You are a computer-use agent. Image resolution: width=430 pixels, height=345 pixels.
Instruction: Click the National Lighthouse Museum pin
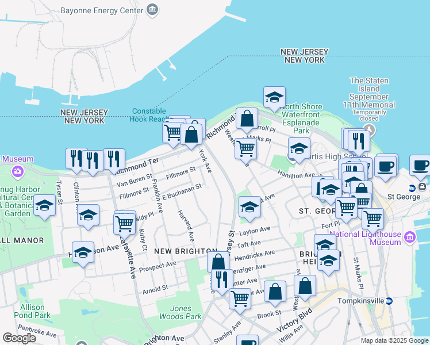(x=410, y=237)
